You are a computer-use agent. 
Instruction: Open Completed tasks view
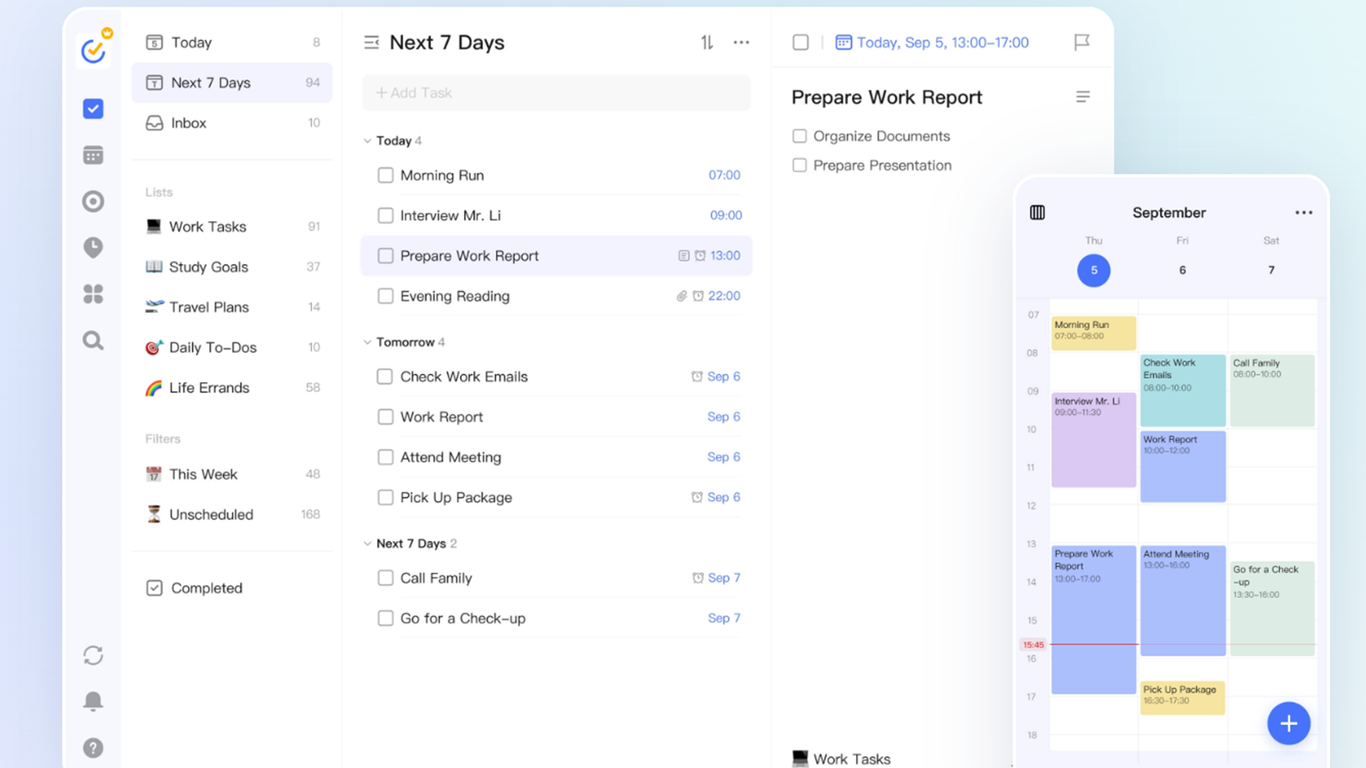click(206, 588)
